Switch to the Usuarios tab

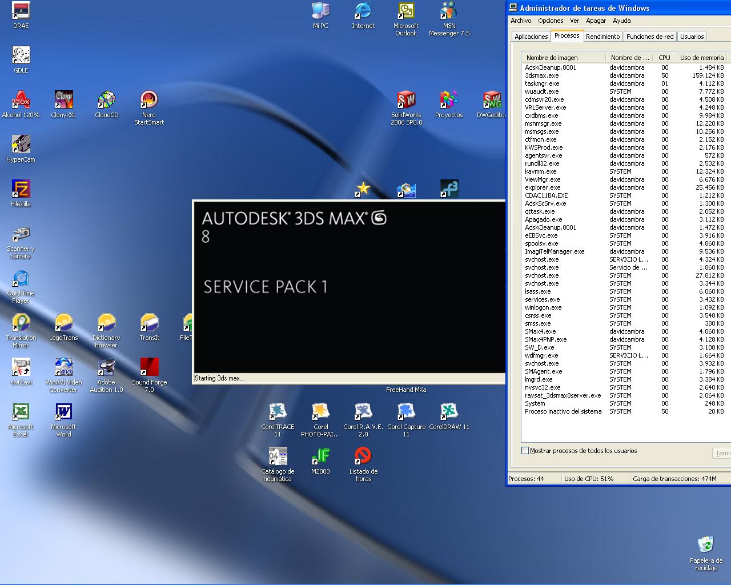(x=692, y=37)
